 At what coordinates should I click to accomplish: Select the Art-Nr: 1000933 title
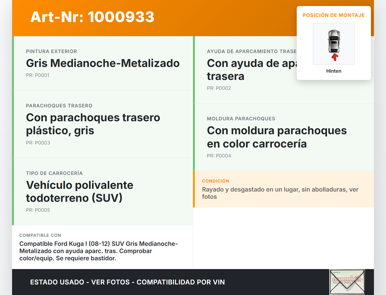tap(92, 17)
